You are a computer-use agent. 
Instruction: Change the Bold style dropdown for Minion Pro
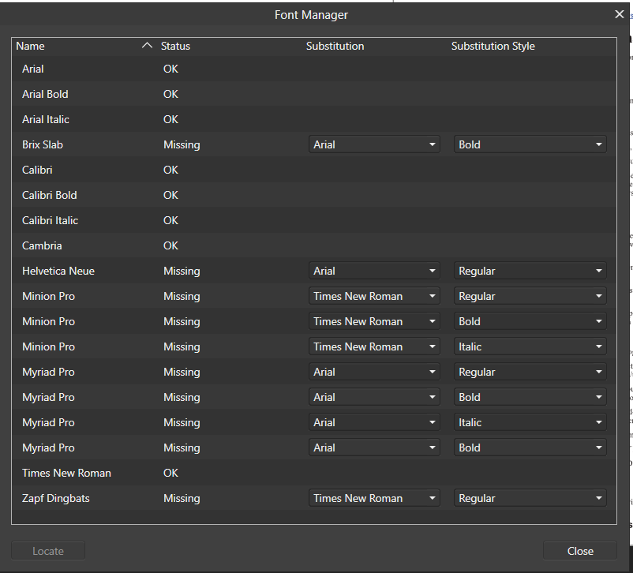[530, 321]
